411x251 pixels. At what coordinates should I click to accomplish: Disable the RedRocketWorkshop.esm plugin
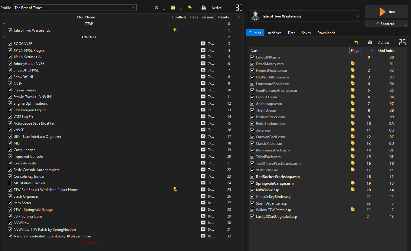252,177
